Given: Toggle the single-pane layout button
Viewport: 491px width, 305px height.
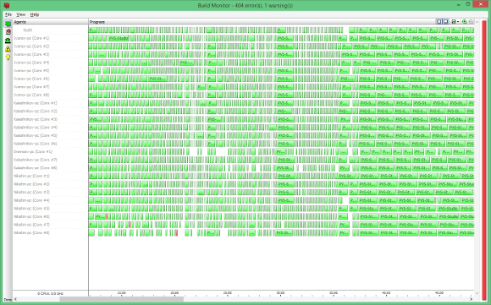Looking at the screenshot, I should click(445, 22).
